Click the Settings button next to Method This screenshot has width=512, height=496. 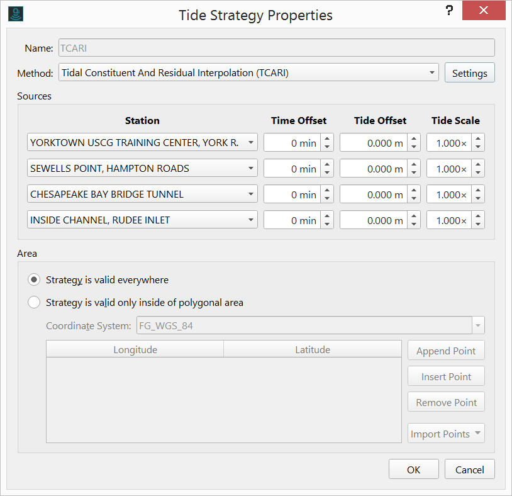point(469,73)
